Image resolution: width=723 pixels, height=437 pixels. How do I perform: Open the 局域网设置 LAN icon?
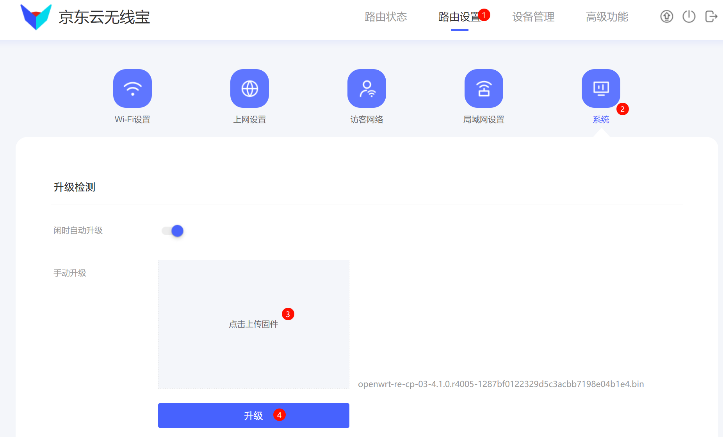[x=484, y=89]
